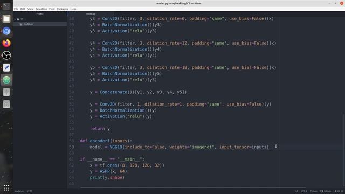345x194 pixels.
Task: Open Firefox from the dock
Action: 6,43
